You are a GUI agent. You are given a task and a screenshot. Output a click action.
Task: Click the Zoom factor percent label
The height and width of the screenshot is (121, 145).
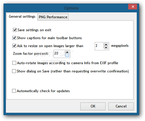(31, 54)
